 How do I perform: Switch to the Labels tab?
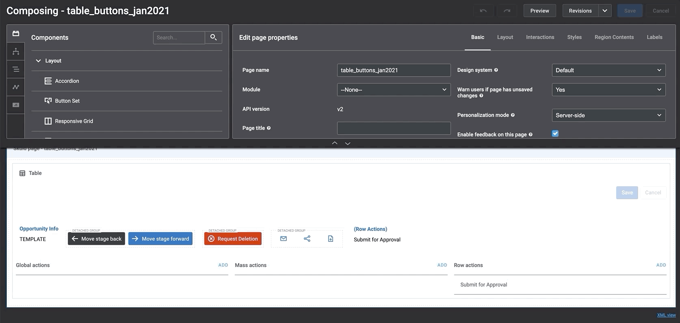(654, 37)
